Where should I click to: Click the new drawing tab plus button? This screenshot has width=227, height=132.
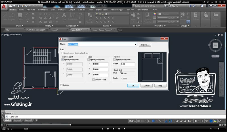[120, 30]
